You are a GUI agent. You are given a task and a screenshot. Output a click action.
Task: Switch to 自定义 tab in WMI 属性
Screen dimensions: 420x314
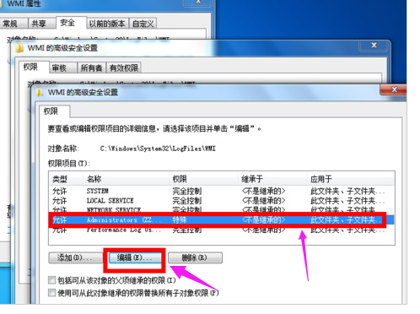point(143,24)
